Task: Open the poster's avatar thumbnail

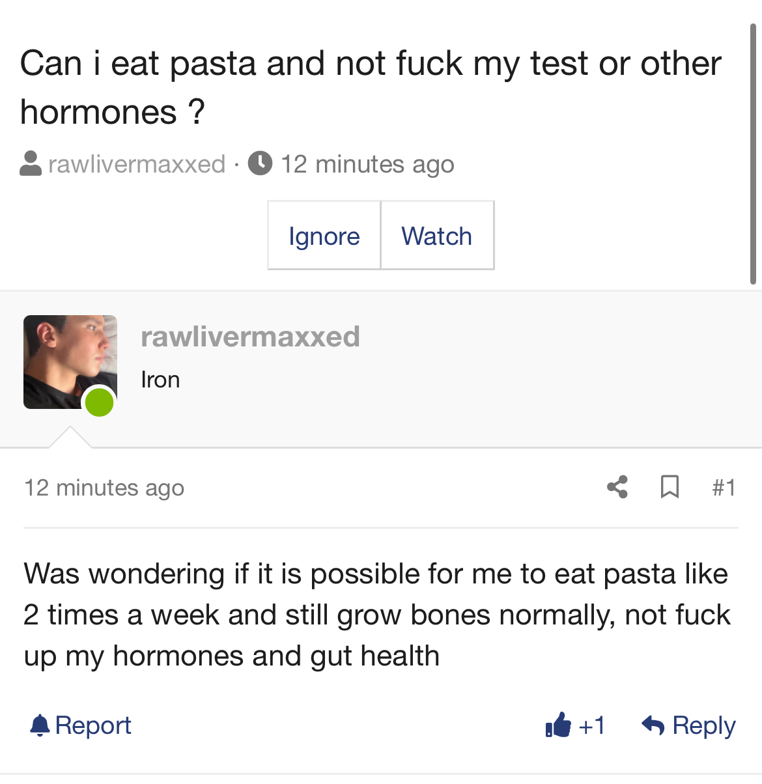Action: [70, 362]
